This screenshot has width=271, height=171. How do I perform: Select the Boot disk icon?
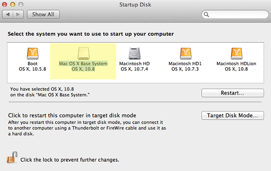point(33,54)
